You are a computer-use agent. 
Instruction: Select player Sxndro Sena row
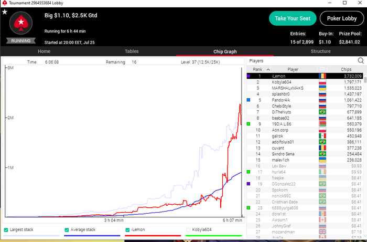(x=305, y=154)
